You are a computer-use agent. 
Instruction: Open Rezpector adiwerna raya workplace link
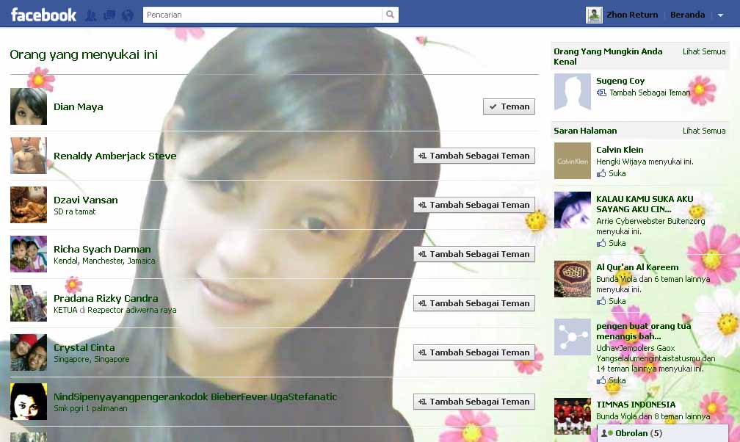coord(131,310)
